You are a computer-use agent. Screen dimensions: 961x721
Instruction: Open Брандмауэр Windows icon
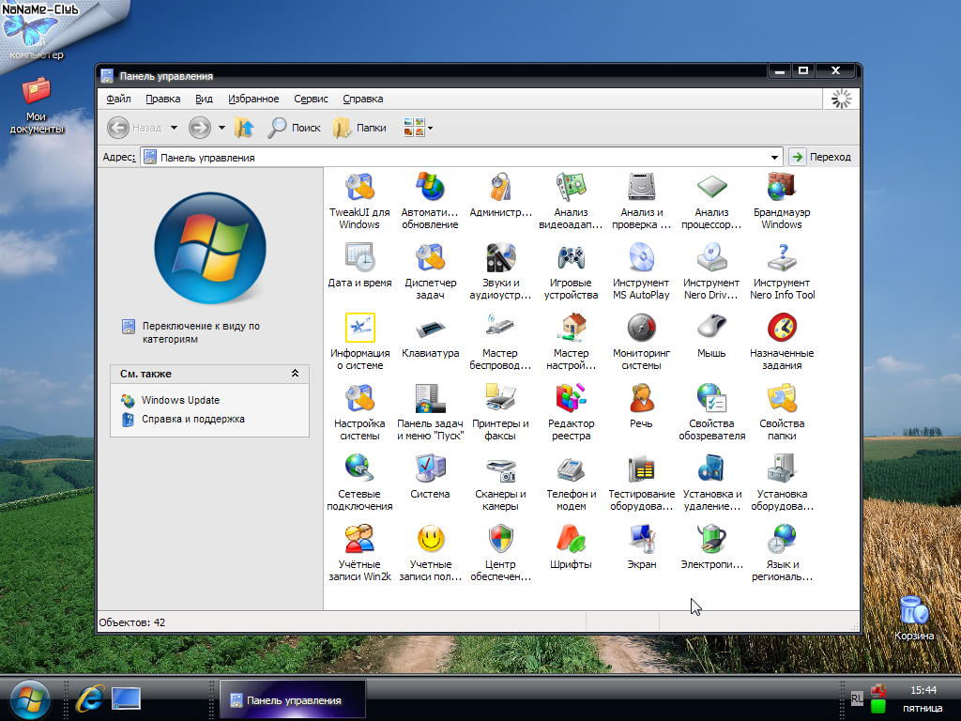pyautogui.click(x=782, y=201)
